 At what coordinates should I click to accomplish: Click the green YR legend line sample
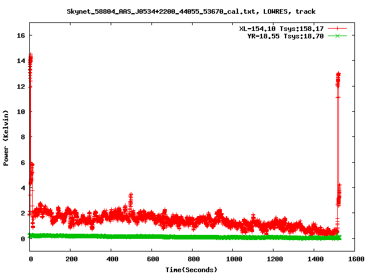(x=337, y=36)
